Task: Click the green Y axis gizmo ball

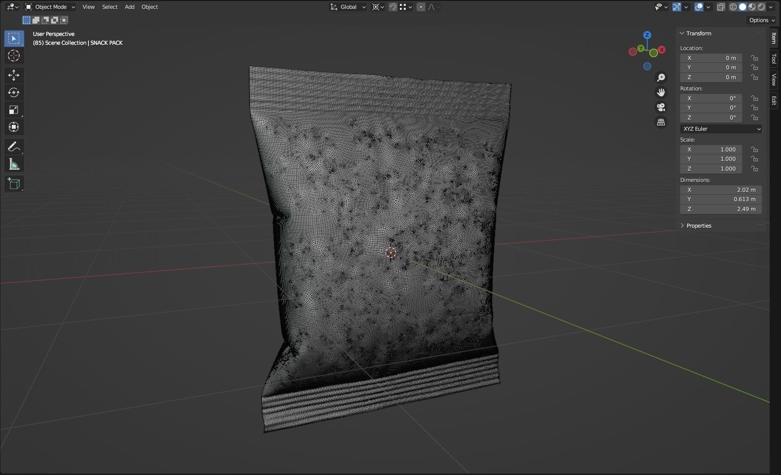Action: point(641,48)
